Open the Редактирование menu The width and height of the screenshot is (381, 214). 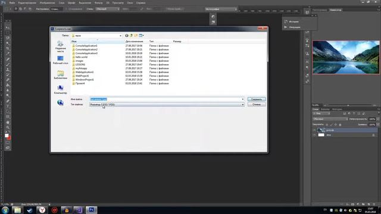27,2
